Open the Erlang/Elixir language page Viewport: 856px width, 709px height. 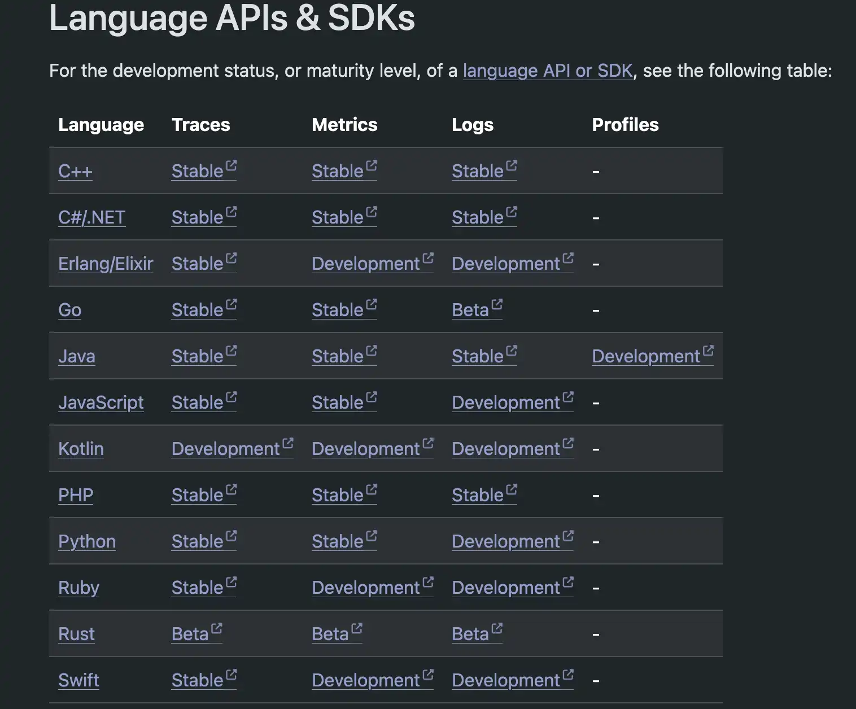click(106, 264)
